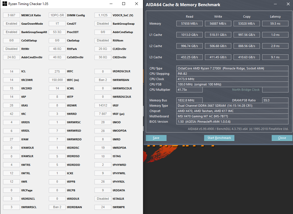Click Memory Read result 57658 MB/s

click(x=190, y=24)
